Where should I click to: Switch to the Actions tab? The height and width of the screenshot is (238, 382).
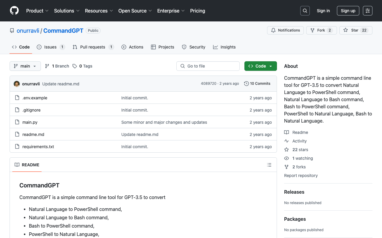132,47
